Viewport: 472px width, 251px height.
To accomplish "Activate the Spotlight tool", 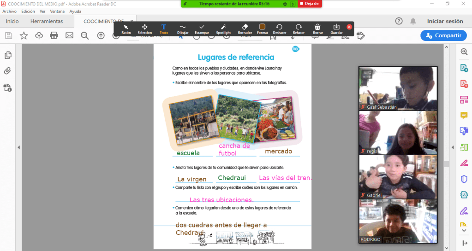I will pyautogui.click(x=223, y=29).
